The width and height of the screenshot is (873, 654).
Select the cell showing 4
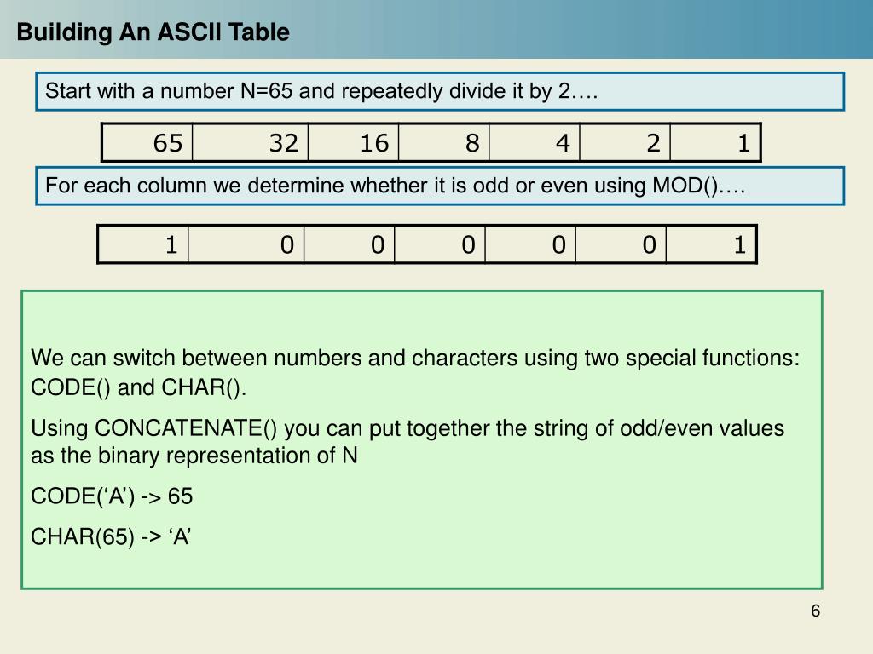[534, 143]
